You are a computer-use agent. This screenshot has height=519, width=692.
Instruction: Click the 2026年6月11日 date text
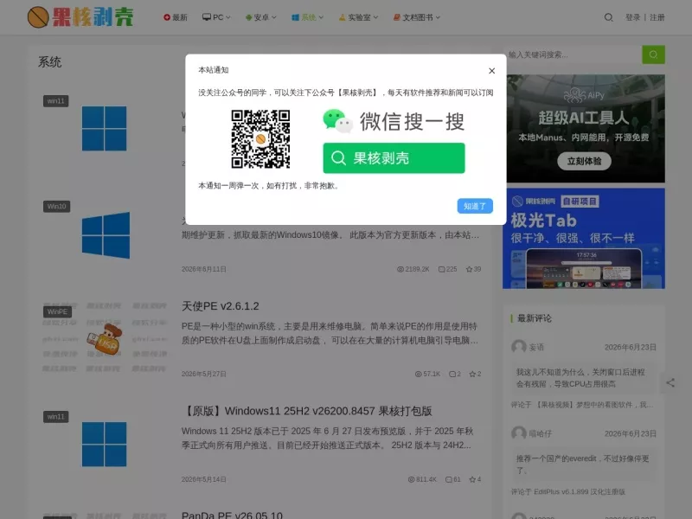pos(204,269)
